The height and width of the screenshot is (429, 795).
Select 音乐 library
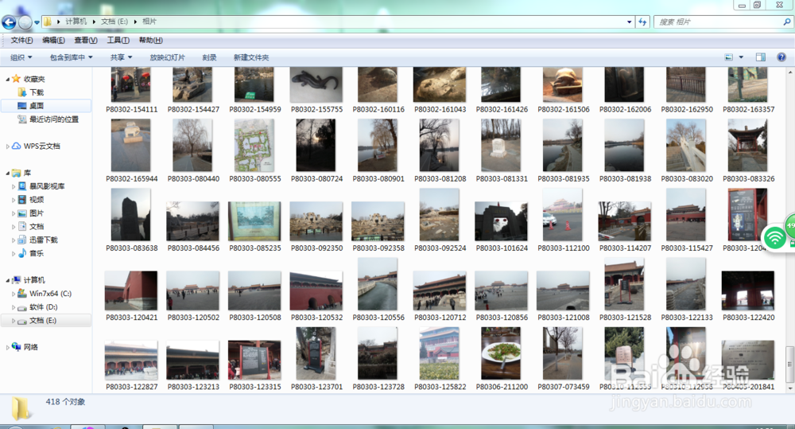(x=37, y=253)
